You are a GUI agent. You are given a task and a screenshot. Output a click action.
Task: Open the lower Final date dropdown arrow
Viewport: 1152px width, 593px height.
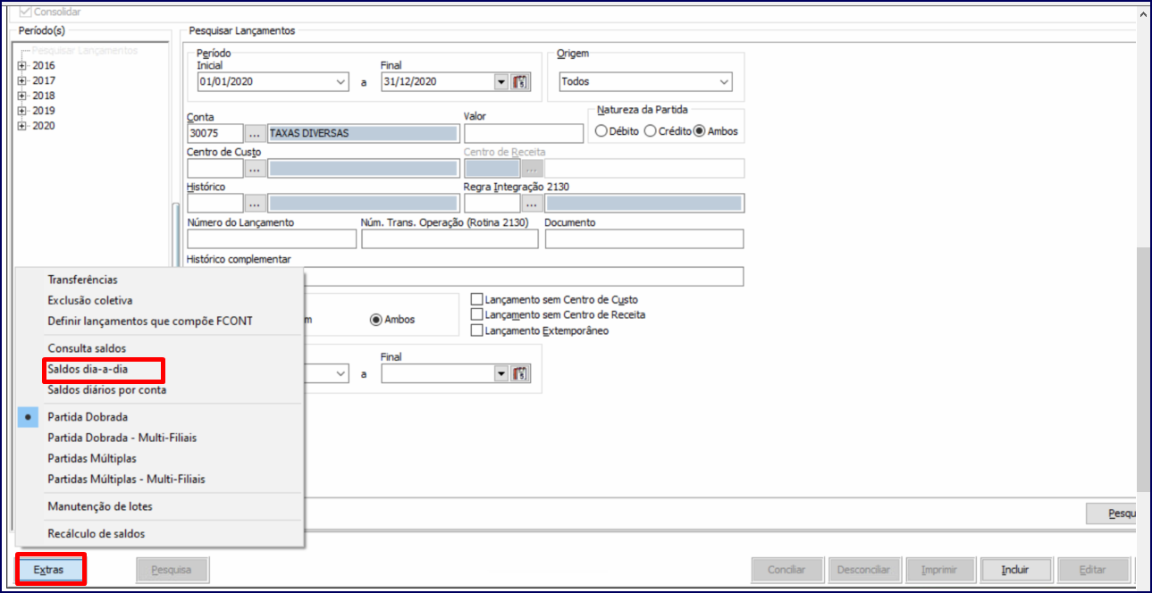501,374
